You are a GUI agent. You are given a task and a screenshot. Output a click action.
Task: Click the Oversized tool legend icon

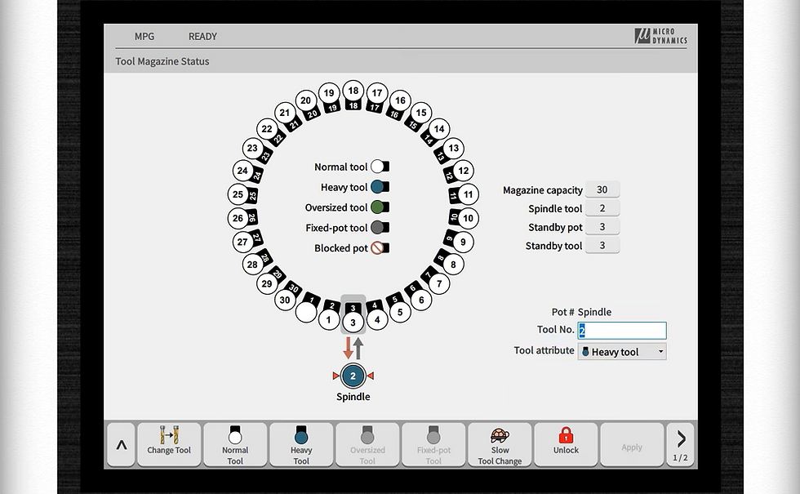(x=378, y=207)
